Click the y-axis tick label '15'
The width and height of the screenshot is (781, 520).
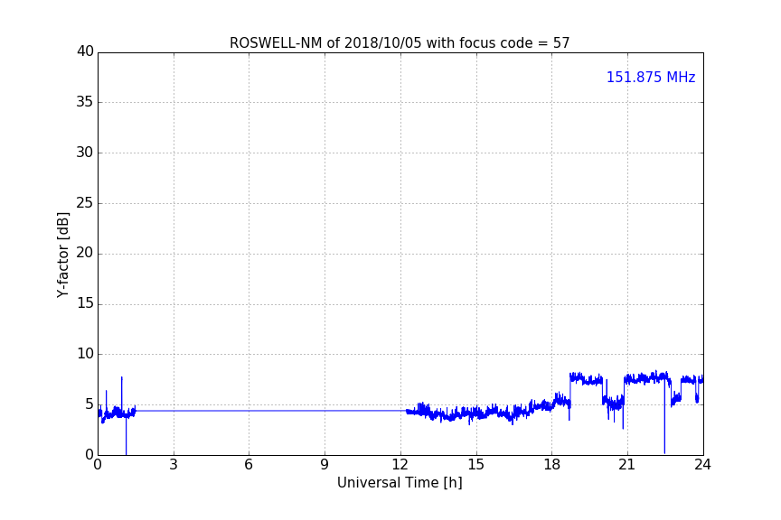click(x=85, y=303)
